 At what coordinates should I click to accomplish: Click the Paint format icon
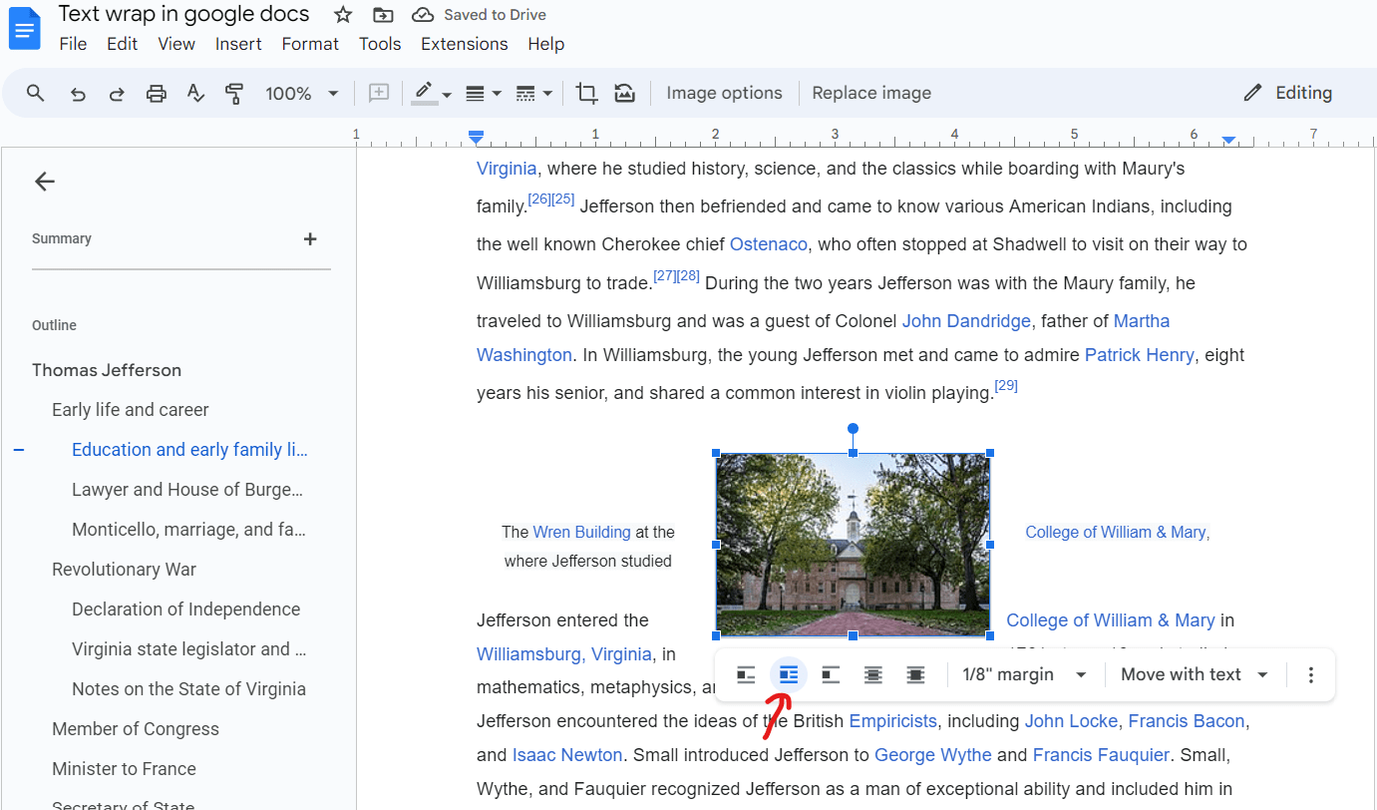234,92
